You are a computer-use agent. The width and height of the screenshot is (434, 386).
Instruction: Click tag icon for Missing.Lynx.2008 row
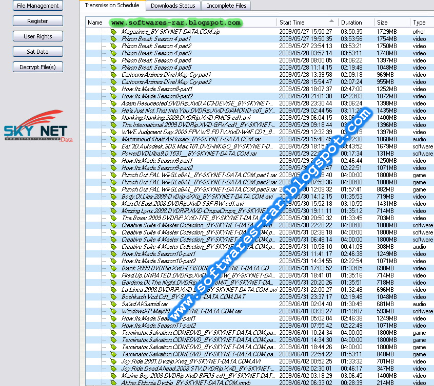[x=113, y=211]
